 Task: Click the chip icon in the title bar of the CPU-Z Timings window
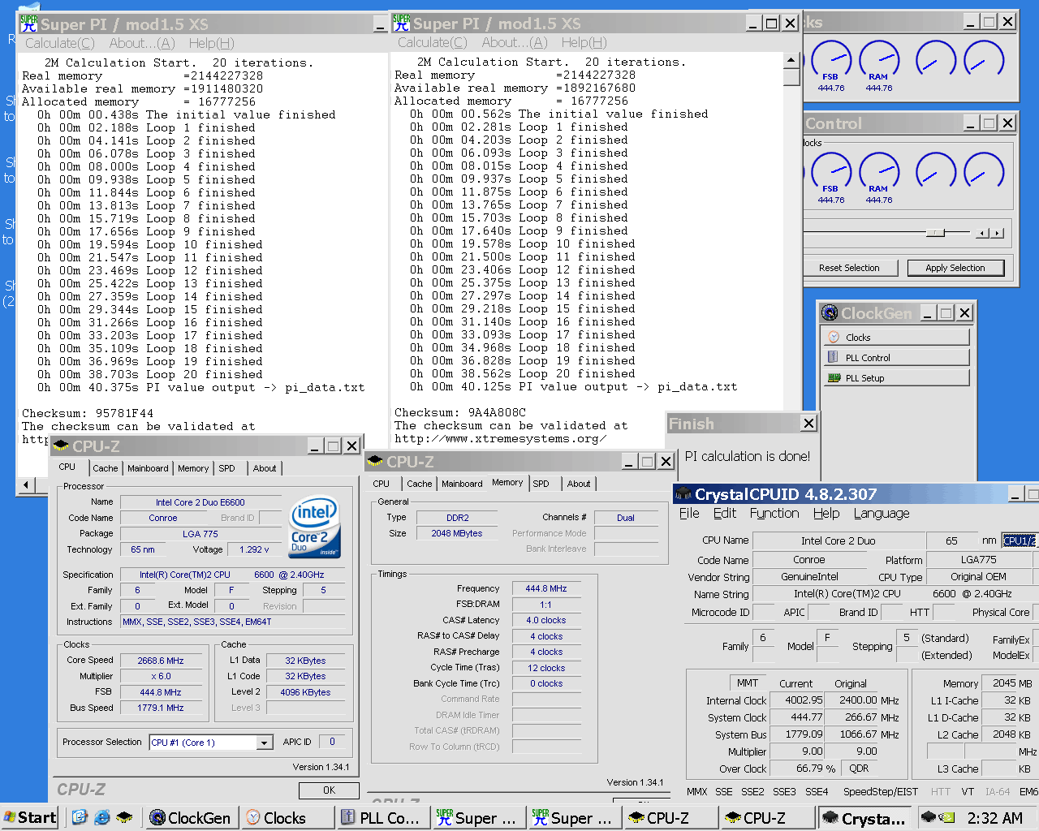tap(374, 461)
